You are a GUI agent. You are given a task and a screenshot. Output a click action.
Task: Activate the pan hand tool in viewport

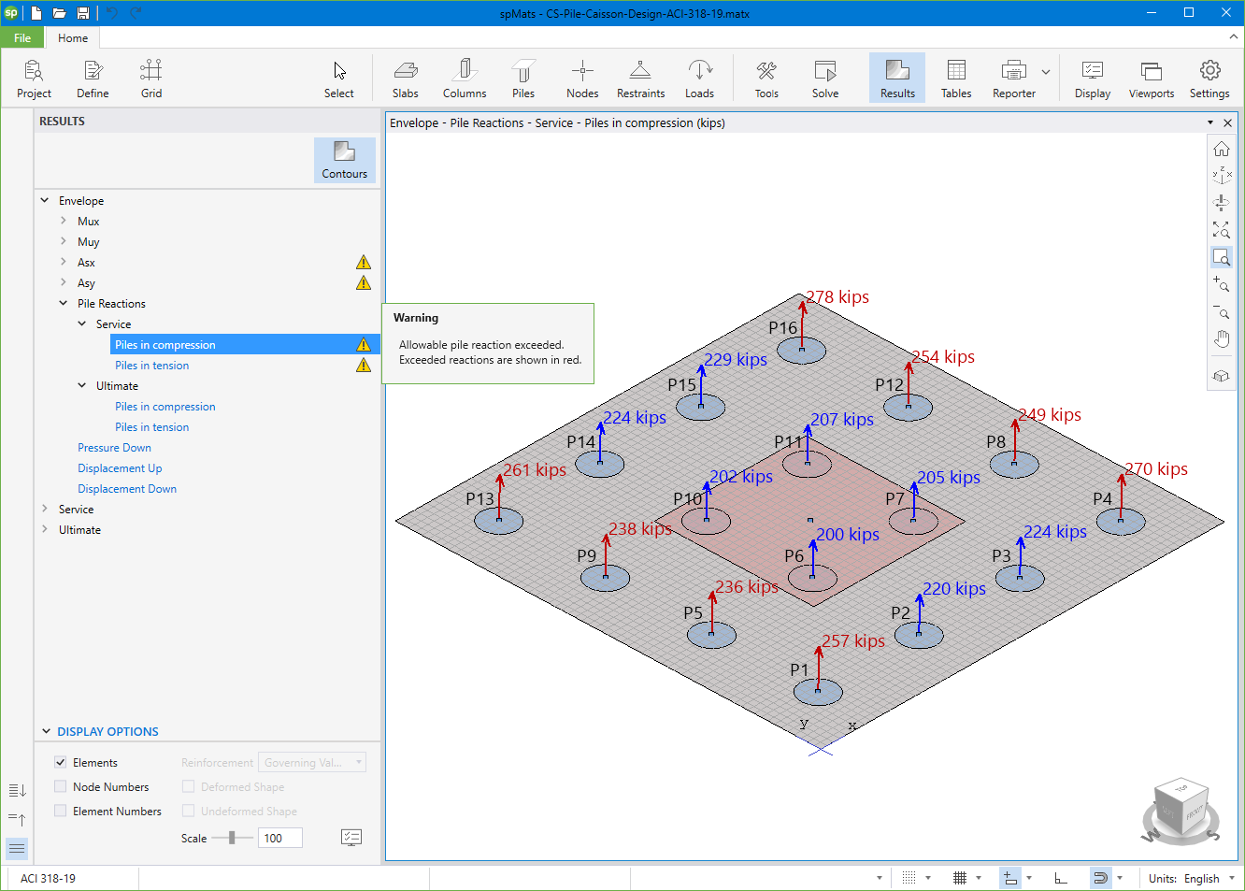point(1221,339)
